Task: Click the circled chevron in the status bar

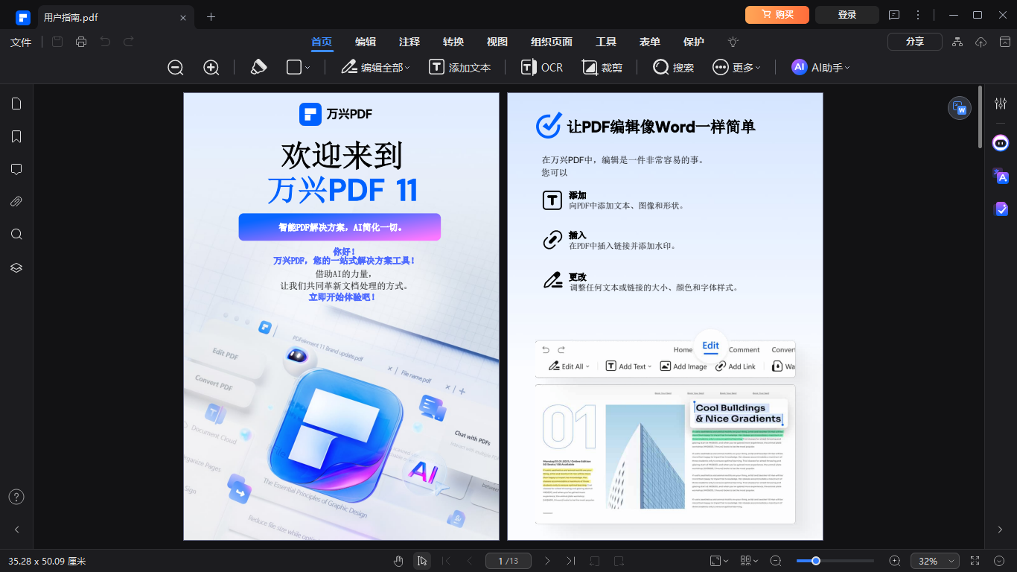Action: tap(999, 561)
